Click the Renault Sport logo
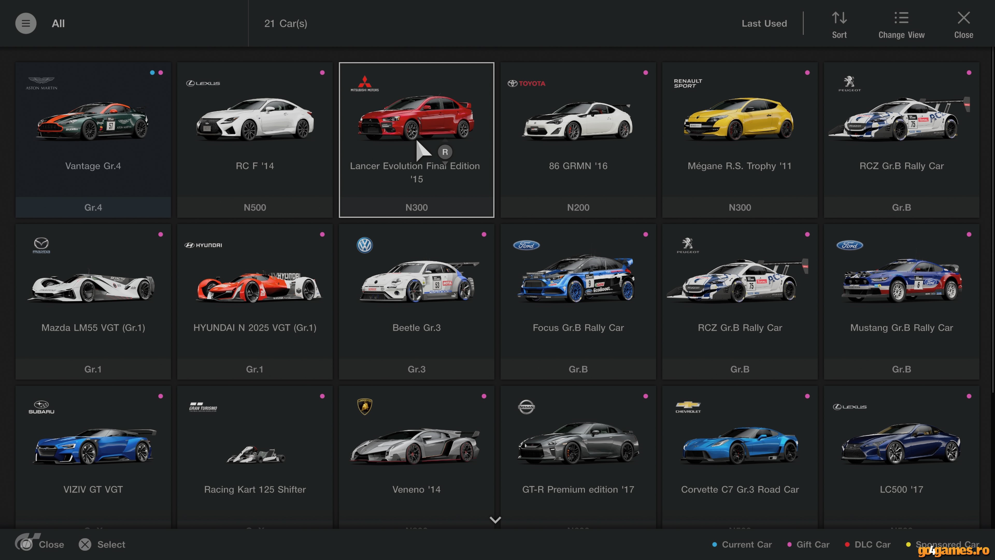The width and height of the screenshot is (995, 560). [x=688, y=83]
